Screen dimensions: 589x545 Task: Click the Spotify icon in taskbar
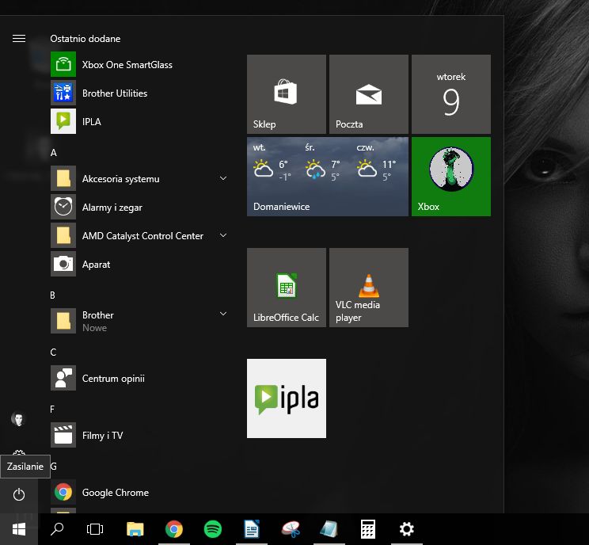(212, 530)
